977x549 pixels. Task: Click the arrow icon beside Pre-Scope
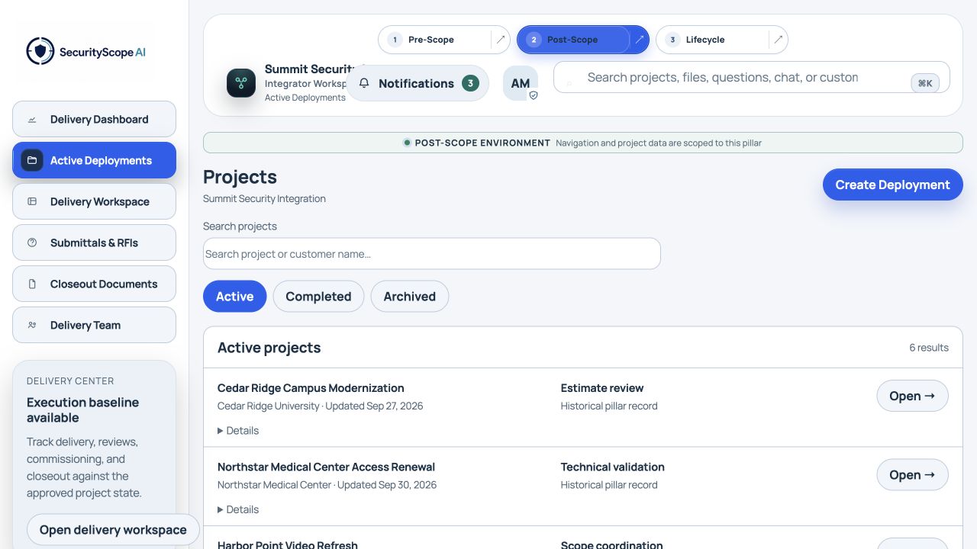(x=501, y=40)
